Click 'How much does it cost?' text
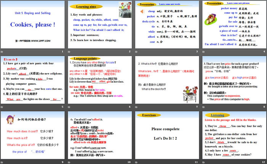267x164 pixels. [22, 131]
